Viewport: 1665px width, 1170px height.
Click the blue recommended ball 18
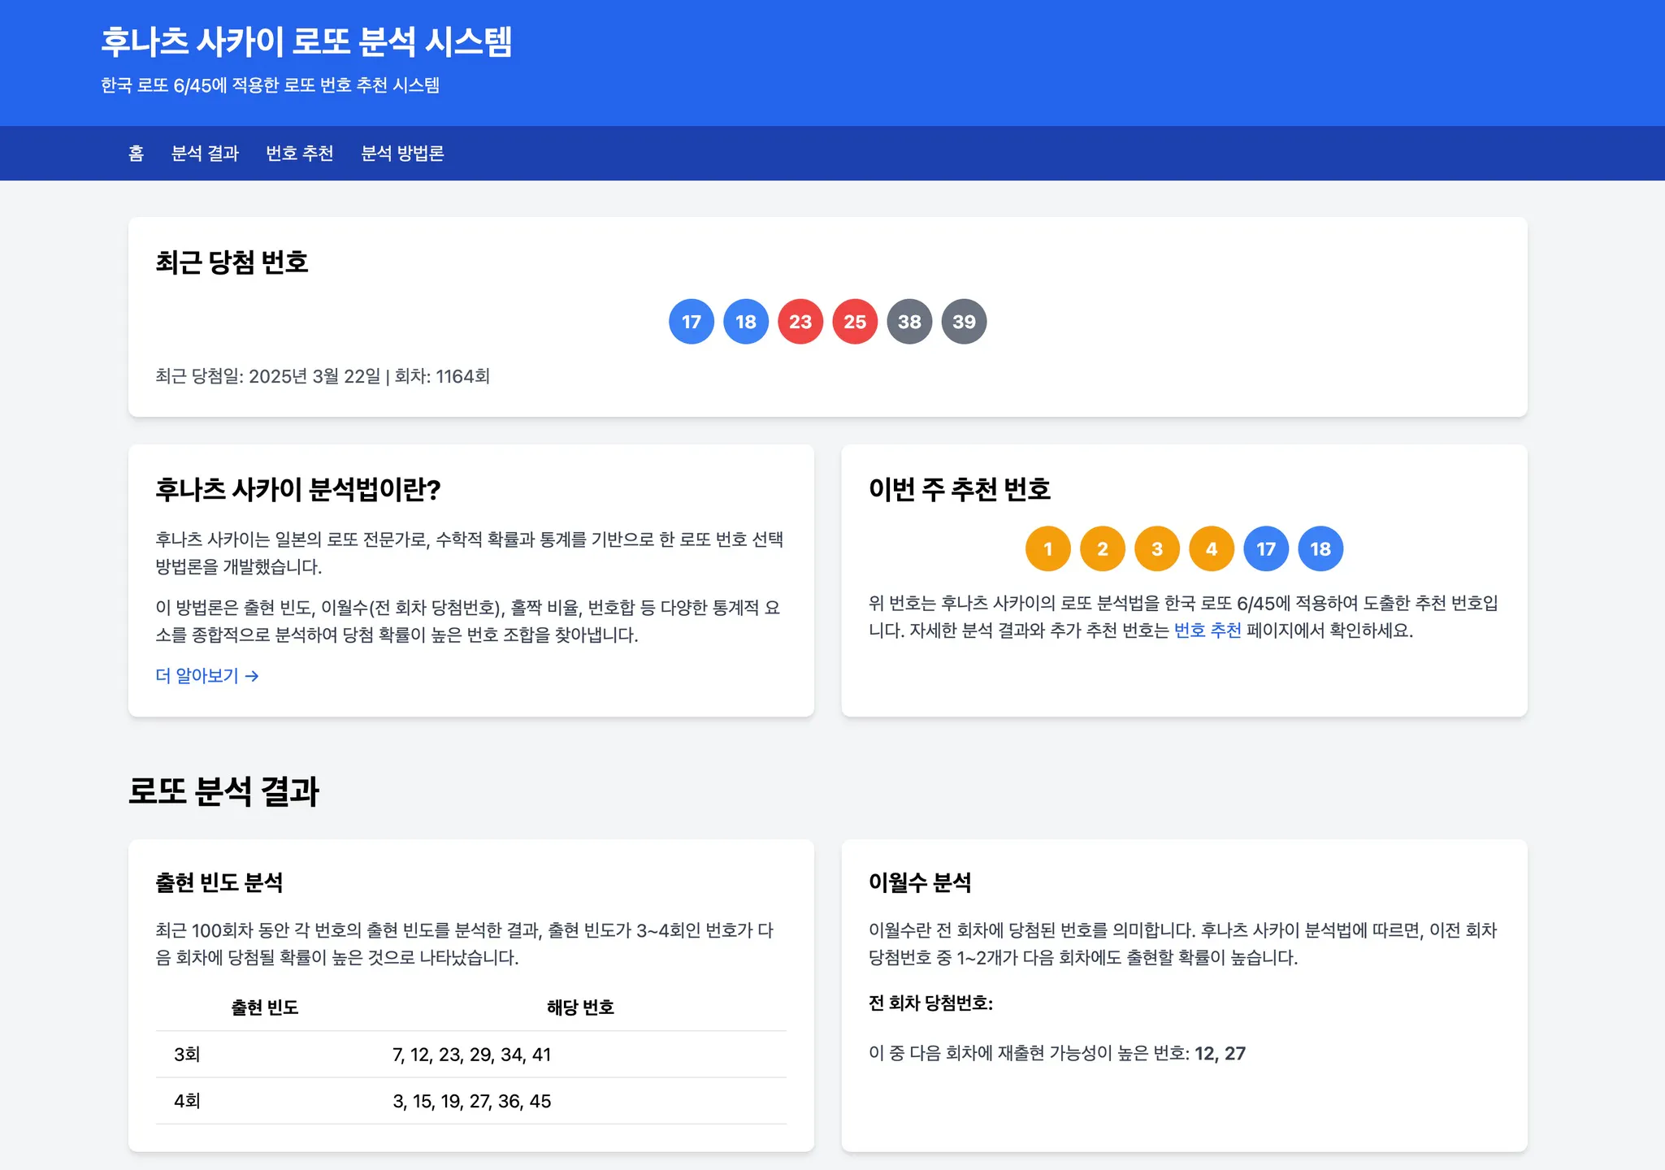coord(1320,548)
